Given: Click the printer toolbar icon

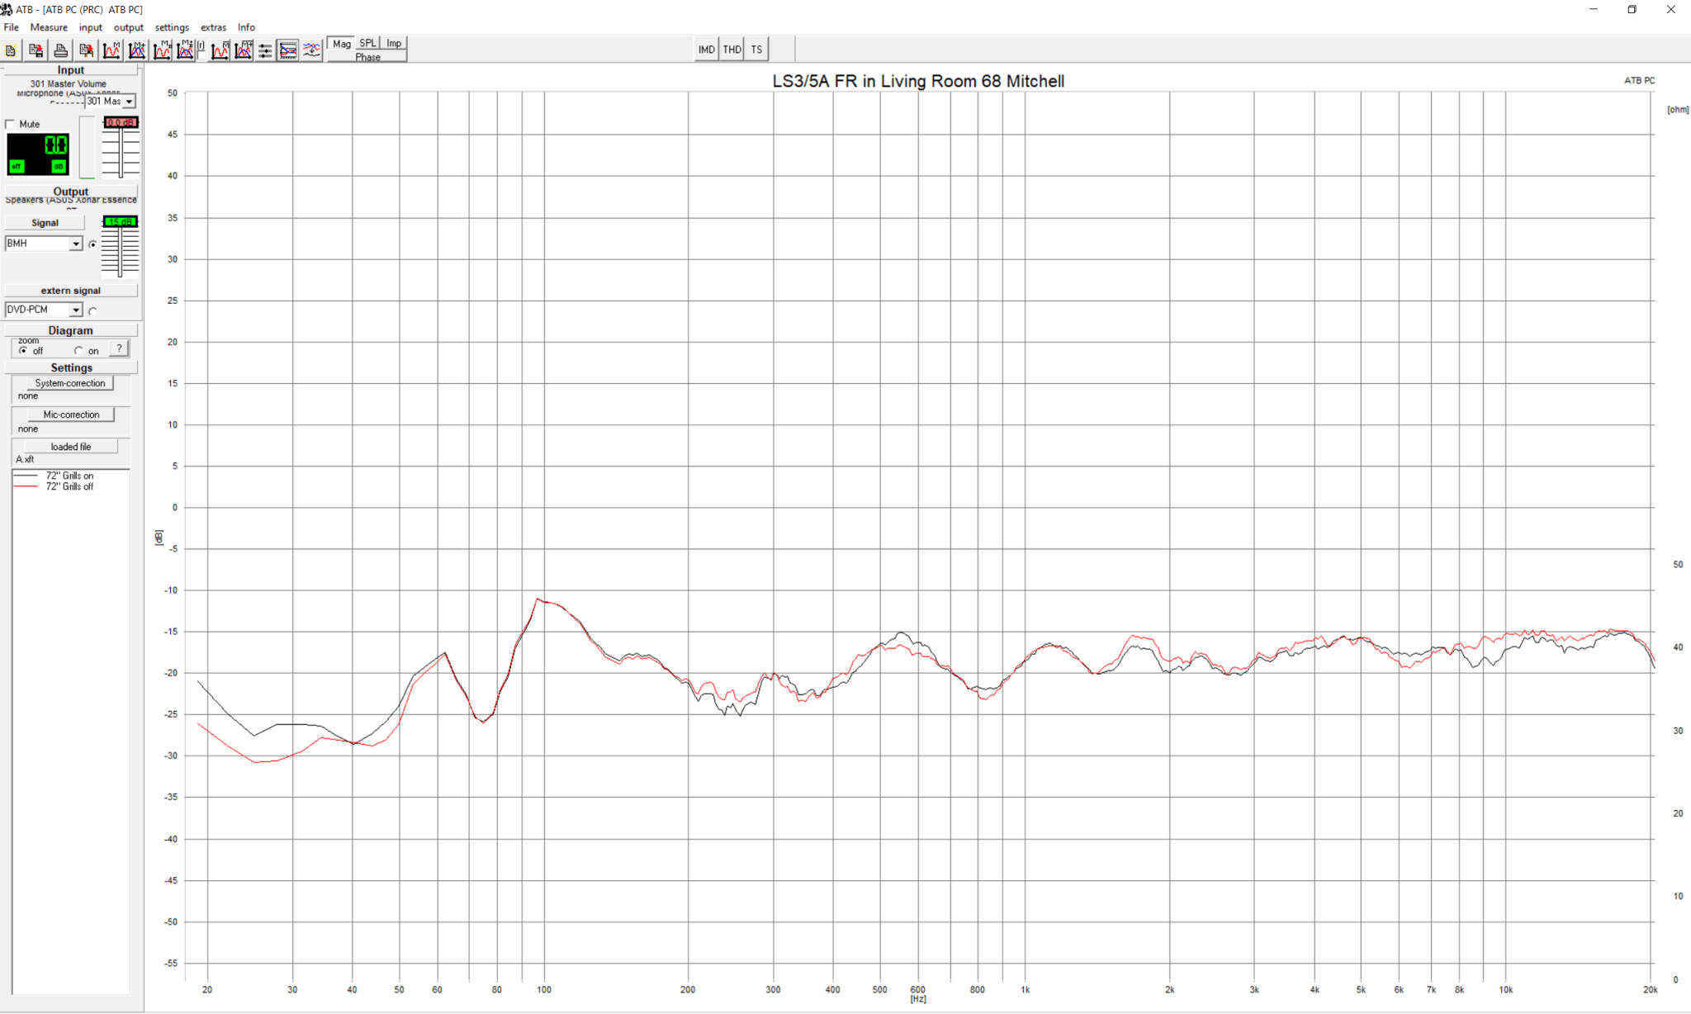Looking at the screenshot, I should point(60,50).
